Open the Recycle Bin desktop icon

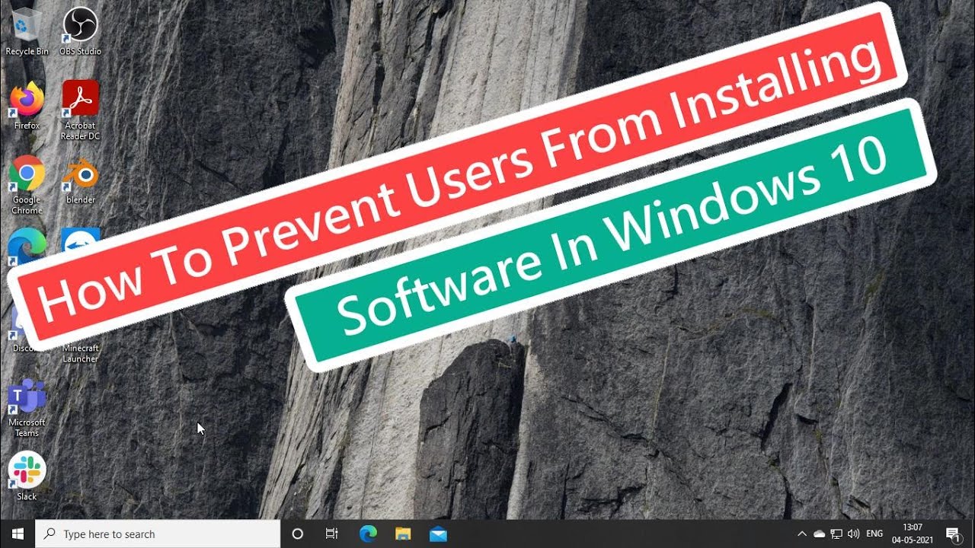27,30
